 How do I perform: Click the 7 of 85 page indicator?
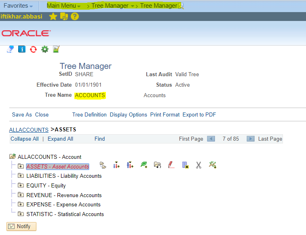[x=231, y=139]
